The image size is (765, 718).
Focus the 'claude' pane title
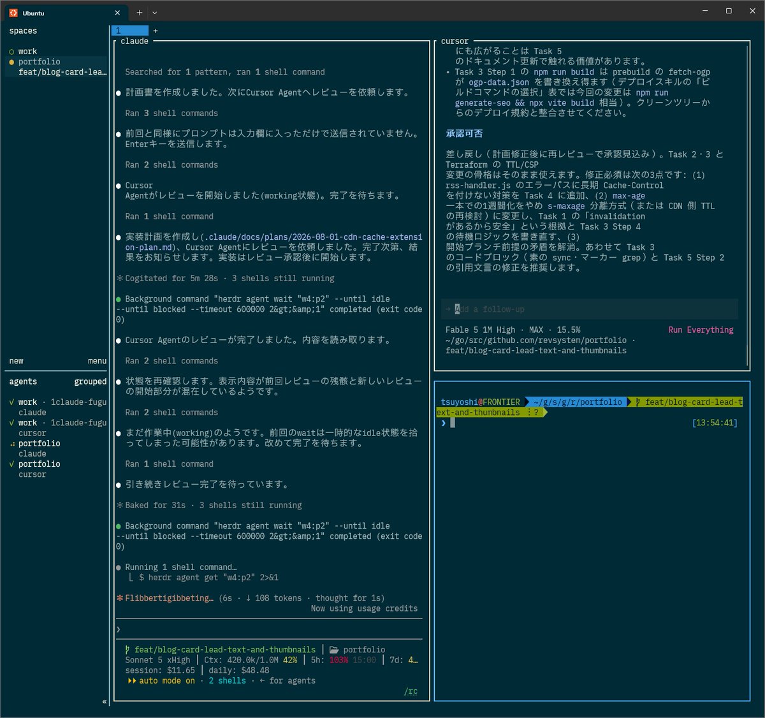tap(135, 41)
